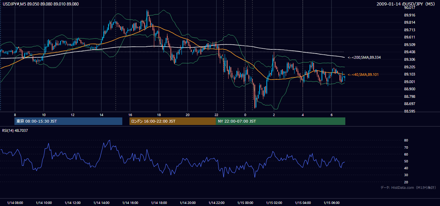Click hour tick 0 below the price chart
The image size is (440, 206).
click(x=245, y=115)
